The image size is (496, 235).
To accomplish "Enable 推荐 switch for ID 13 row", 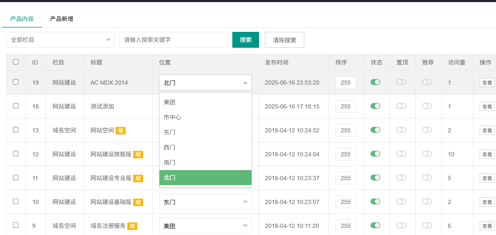I will pos(427,130).
